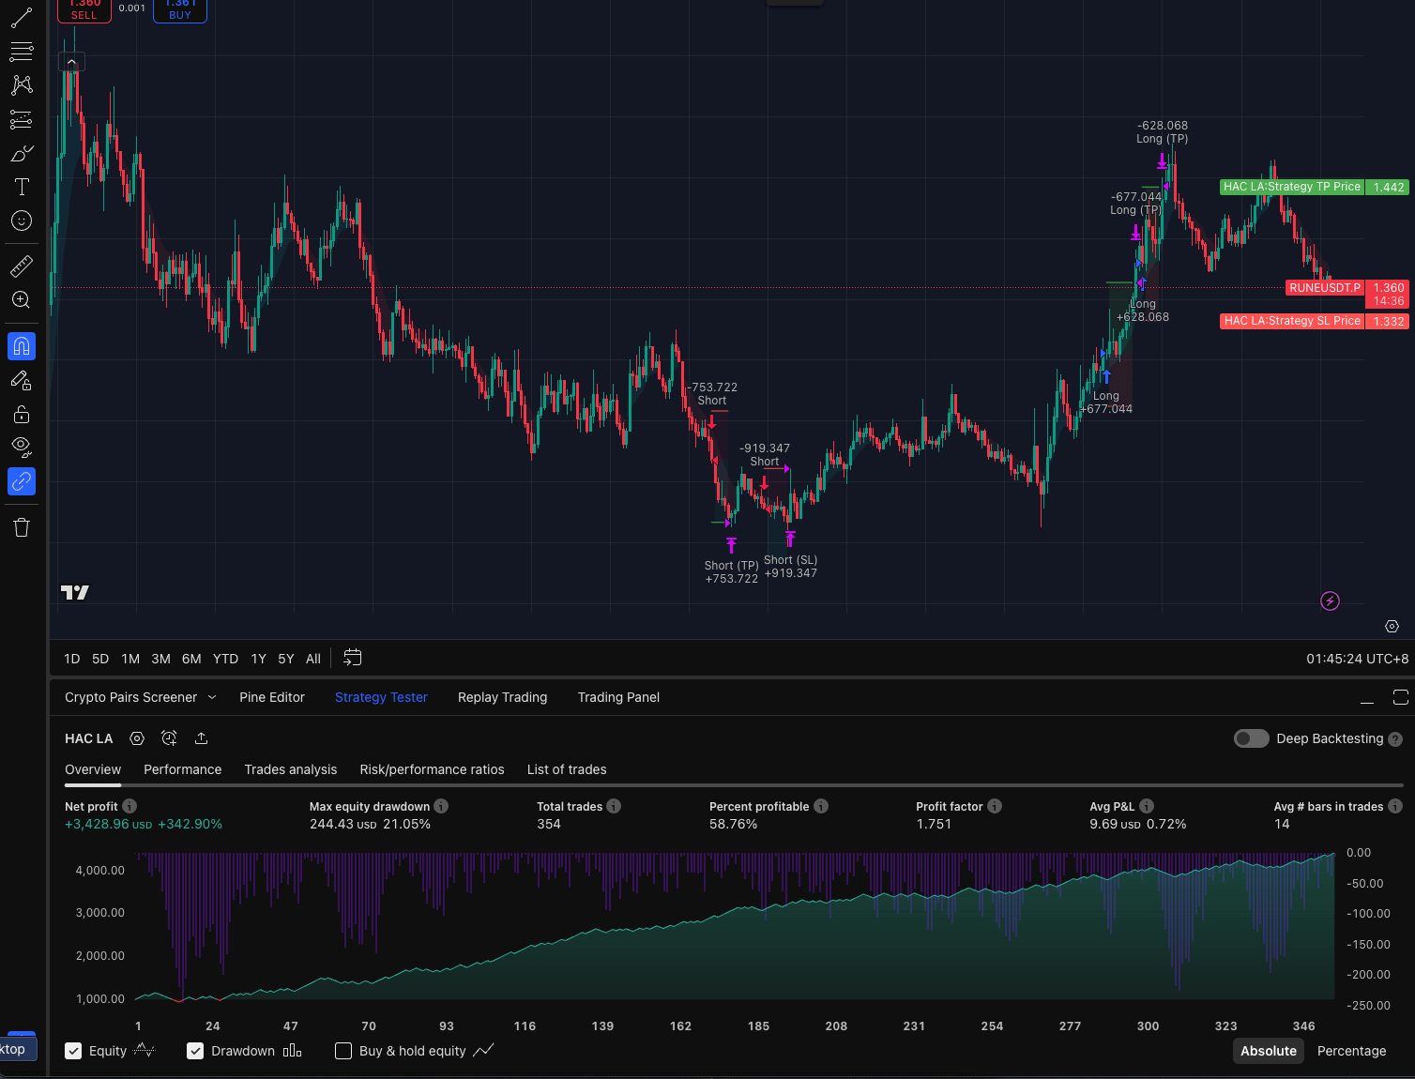The height and width of the screenshot is (1079, 1415).
Task: Open the Pine Editor tab
Action: pyautogui.click(x=272, y=697)
